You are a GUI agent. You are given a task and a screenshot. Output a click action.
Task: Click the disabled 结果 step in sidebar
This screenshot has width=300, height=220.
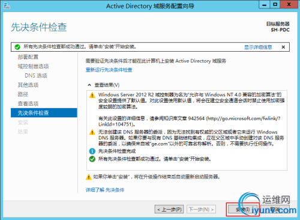[x=23, y=132]
